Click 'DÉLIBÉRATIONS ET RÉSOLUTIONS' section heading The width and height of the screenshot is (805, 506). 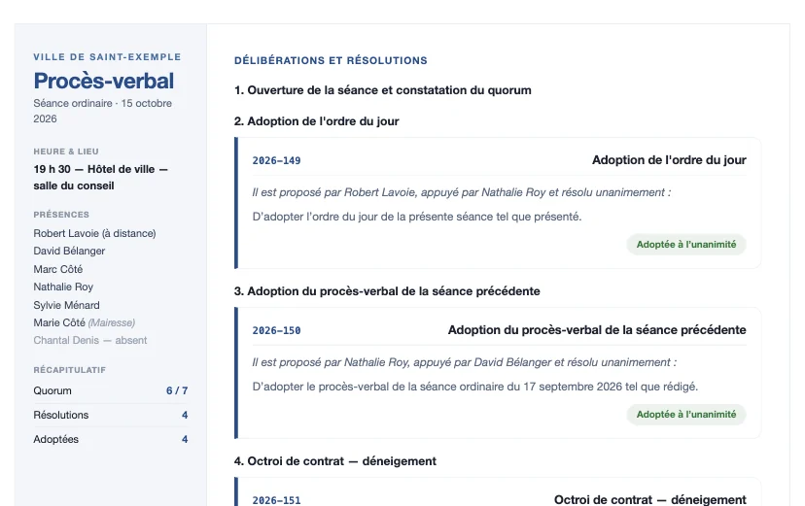click(x=331, y=60)
